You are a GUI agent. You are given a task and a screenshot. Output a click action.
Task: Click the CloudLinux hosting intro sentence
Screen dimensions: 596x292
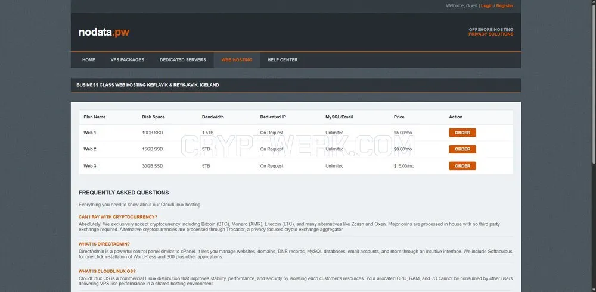click(x=140, y=205)
